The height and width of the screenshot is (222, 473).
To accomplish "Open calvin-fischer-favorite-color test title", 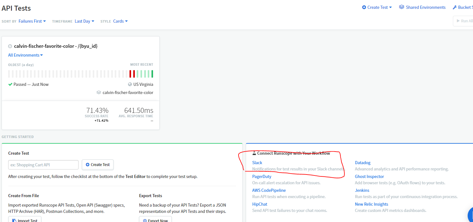I will 56,46.
